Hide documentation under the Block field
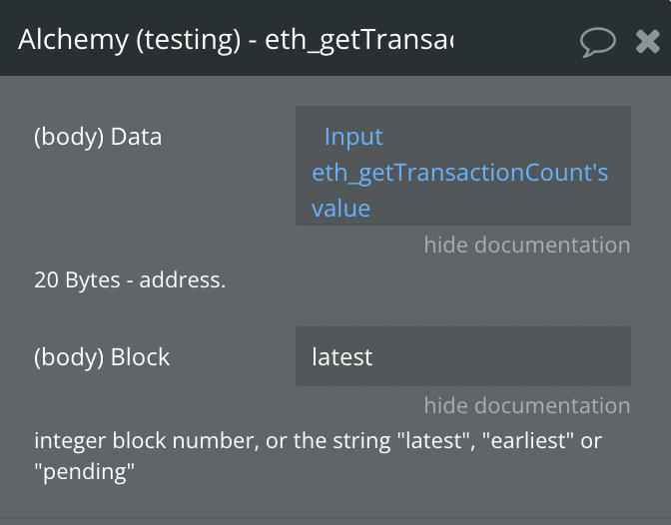The width and height of the screenshot is (671, 525). pyautogui.click(x=526, y=406)
